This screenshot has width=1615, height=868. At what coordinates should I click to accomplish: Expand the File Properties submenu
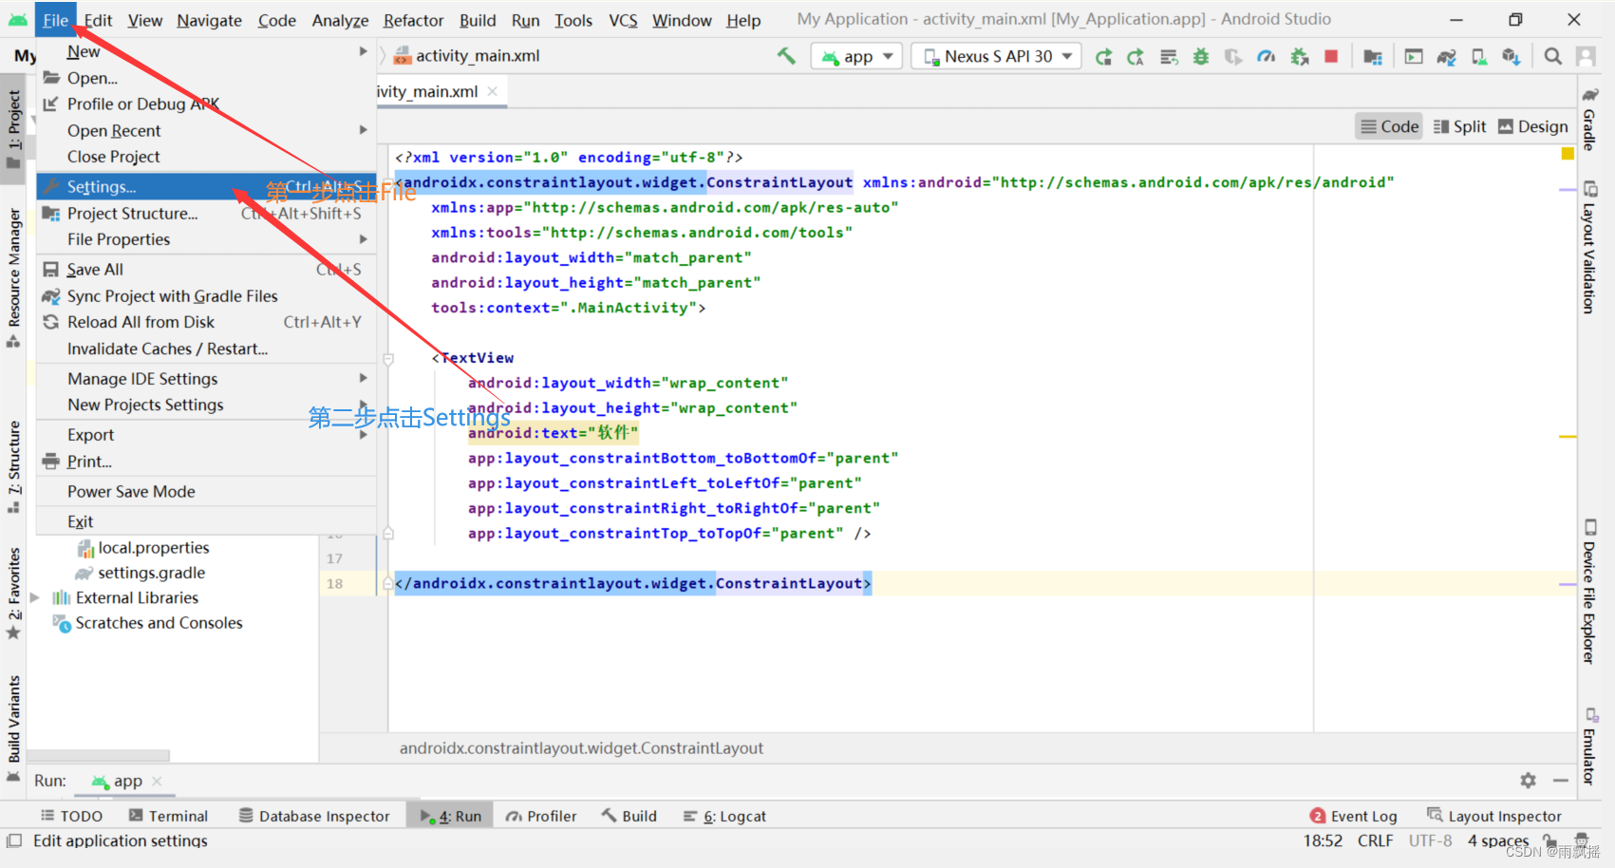(x=206, y=239)
